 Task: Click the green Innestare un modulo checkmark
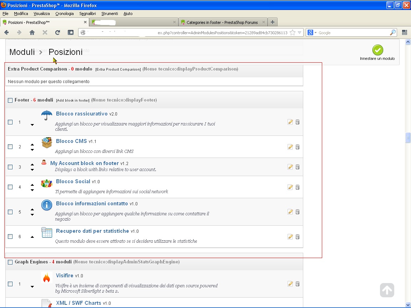click(x=378, y=50)
